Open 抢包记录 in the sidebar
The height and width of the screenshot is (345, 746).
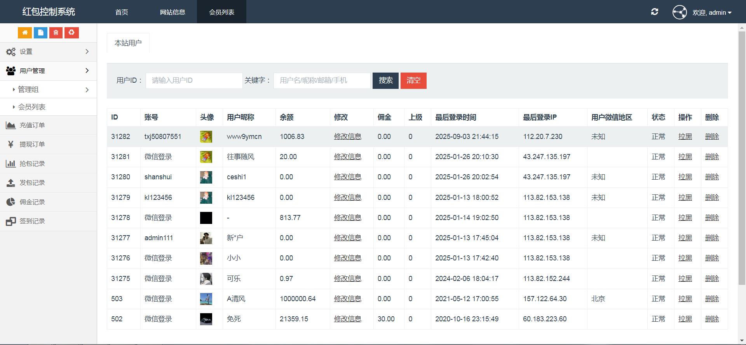[x=32, y=164]
